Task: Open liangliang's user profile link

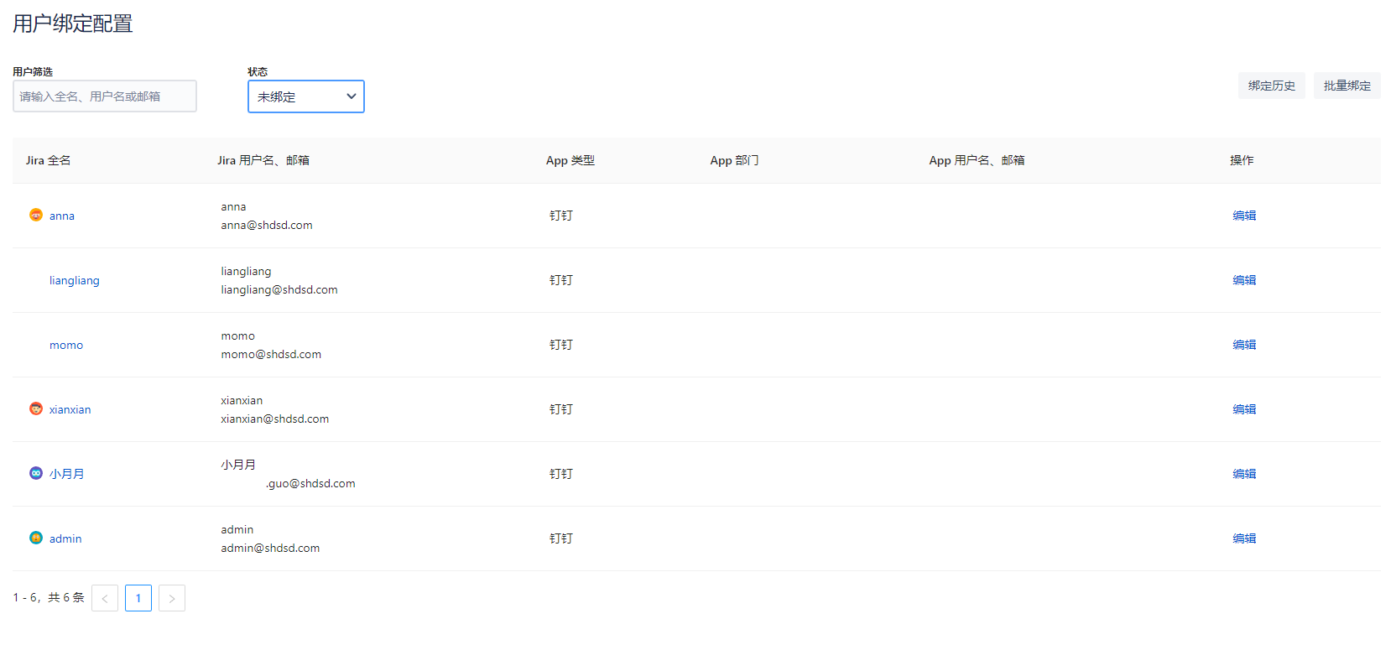Action: pos(74,280)
